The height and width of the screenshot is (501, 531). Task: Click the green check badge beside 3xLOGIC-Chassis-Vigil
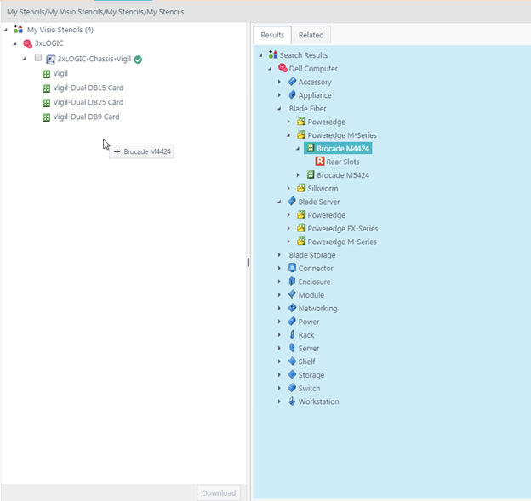[x=138, y=60]
